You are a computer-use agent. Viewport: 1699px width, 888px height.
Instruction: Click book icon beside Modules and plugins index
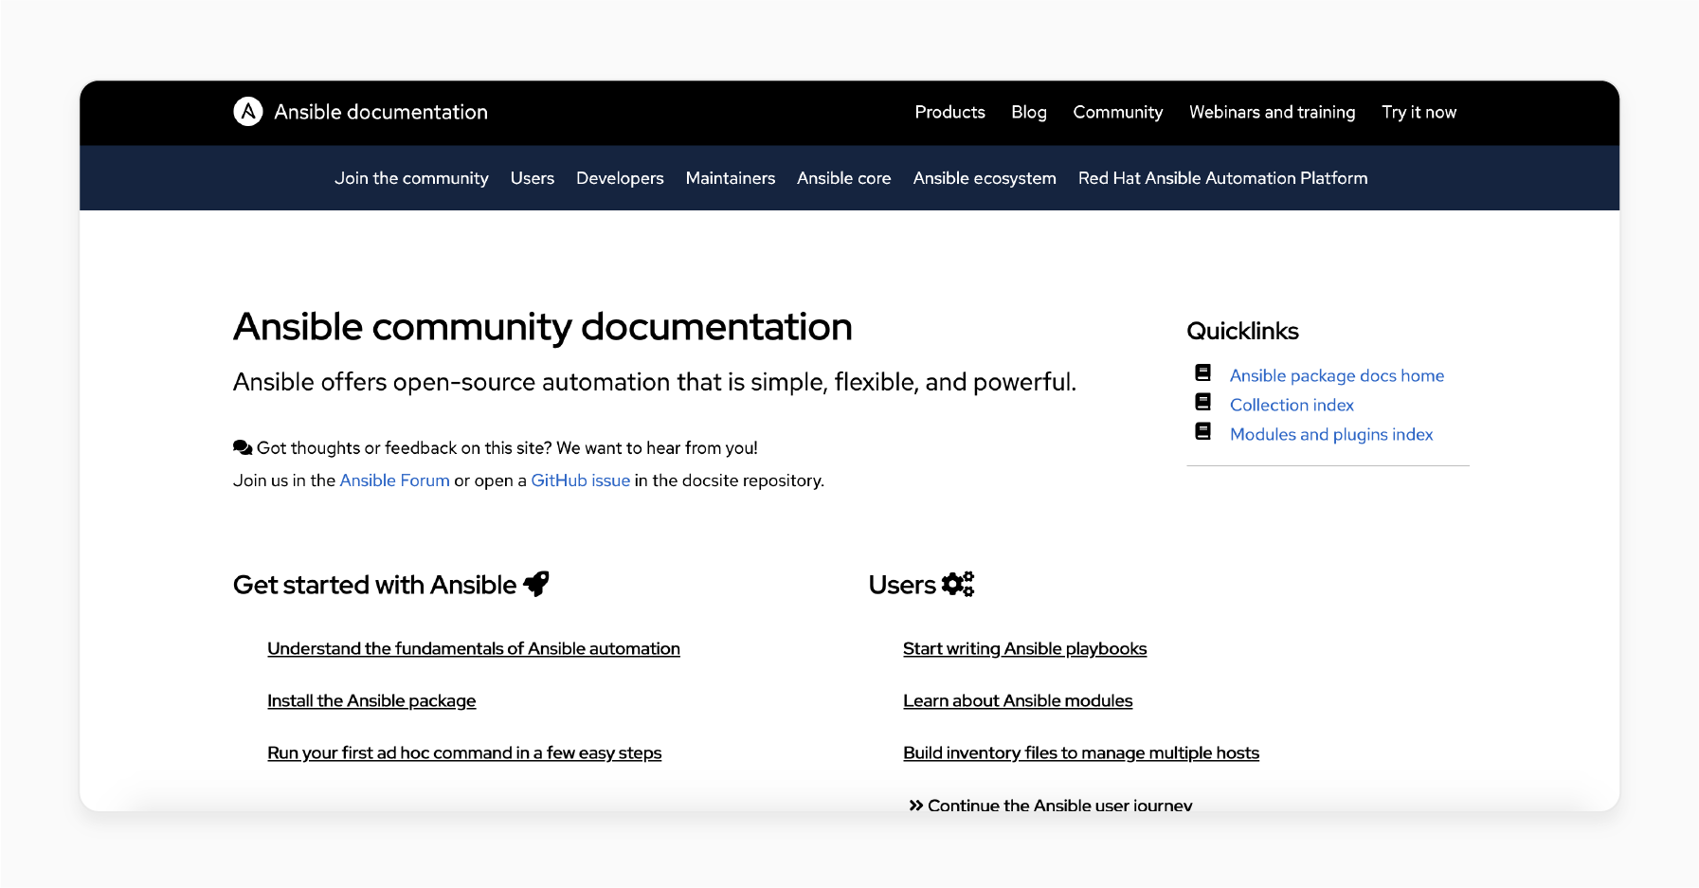1202,432
